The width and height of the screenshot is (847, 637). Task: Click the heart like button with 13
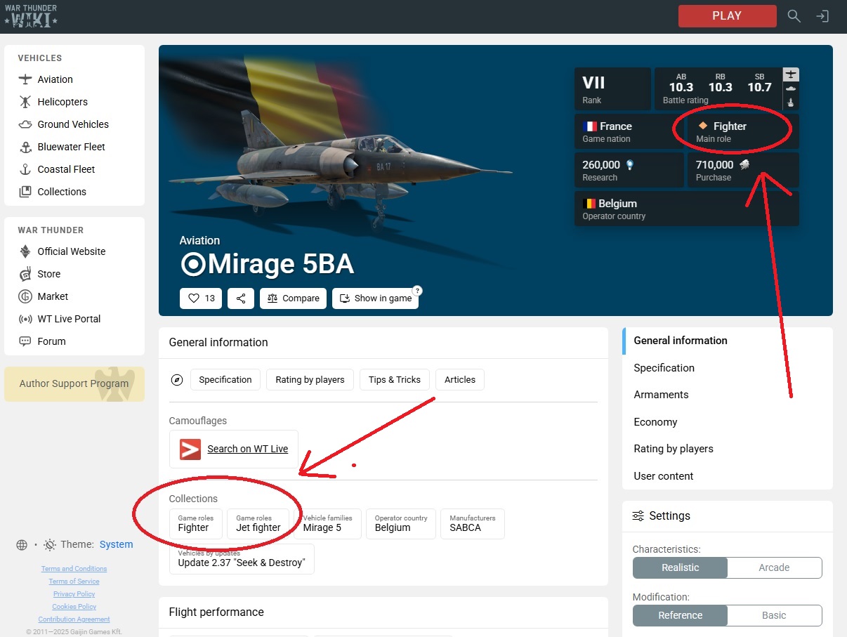[201, 298]
